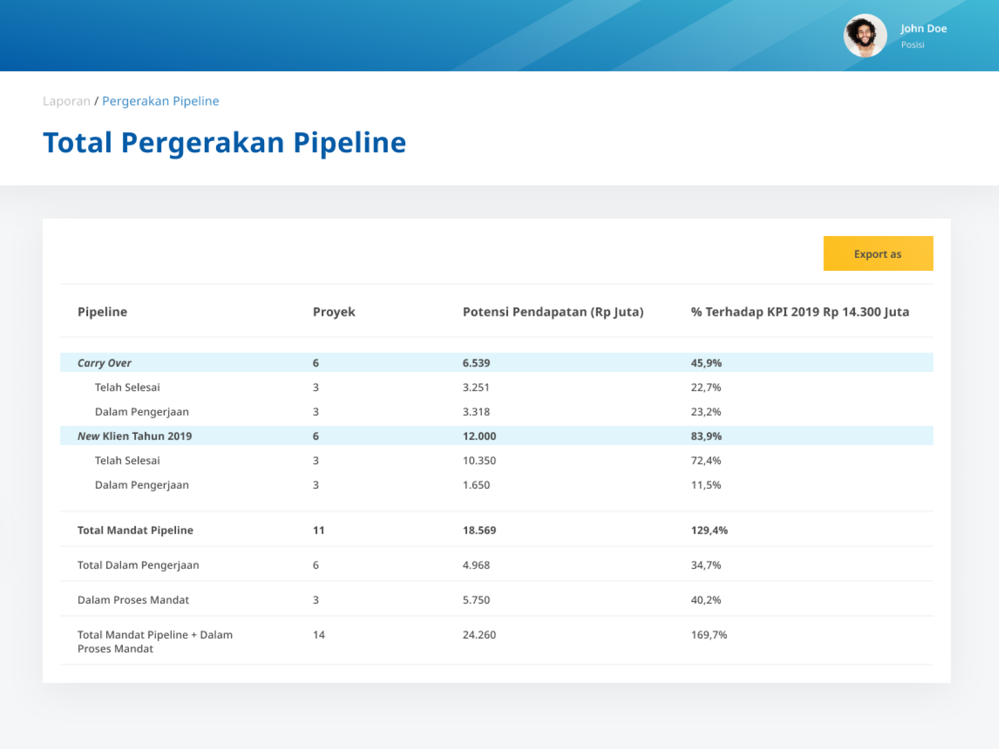999x749 pixels.
Task: Navigate to Laporan via breadcrumb
Action: pyautogui.click(x=66, y=101)
